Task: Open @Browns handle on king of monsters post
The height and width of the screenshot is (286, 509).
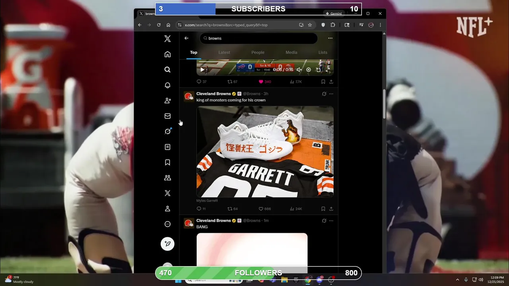Action: pyautogui.click(x=252, y=94)
